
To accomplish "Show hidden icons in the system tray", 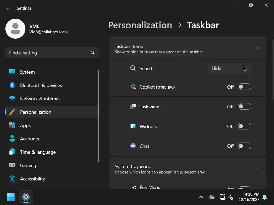I will [x=201, y=197].
